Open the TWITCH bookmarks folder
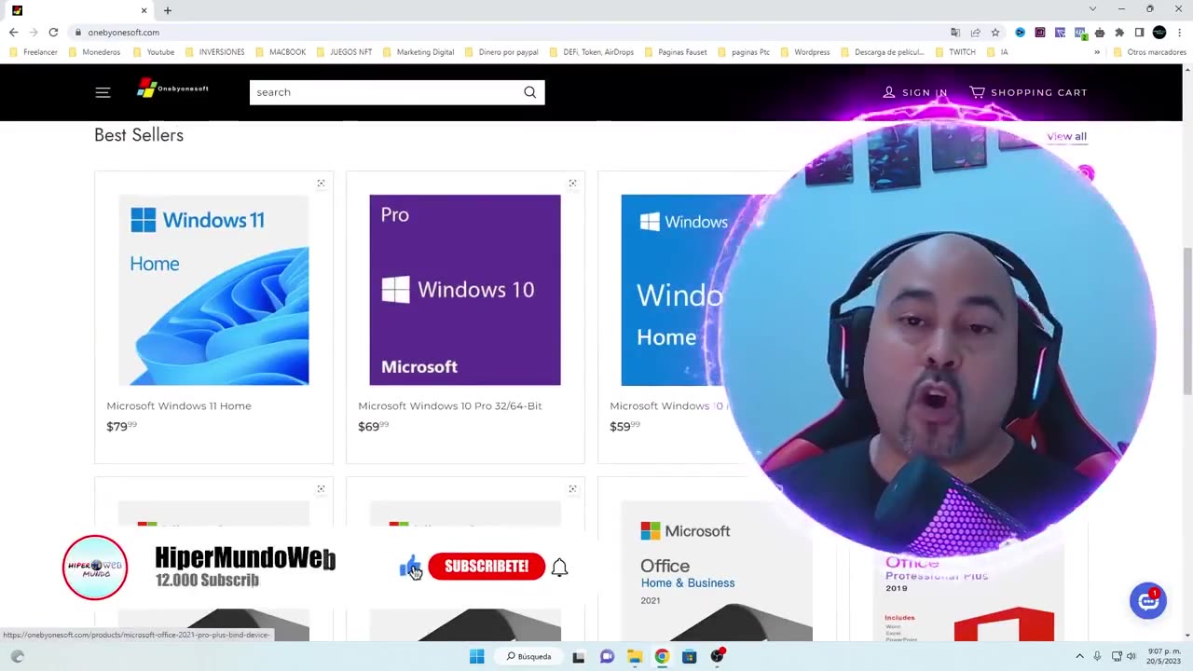1193x671 pixels. 955,52
